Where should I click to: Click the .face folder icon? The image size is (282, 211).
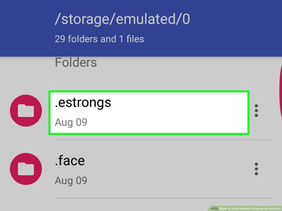point(26,169)
